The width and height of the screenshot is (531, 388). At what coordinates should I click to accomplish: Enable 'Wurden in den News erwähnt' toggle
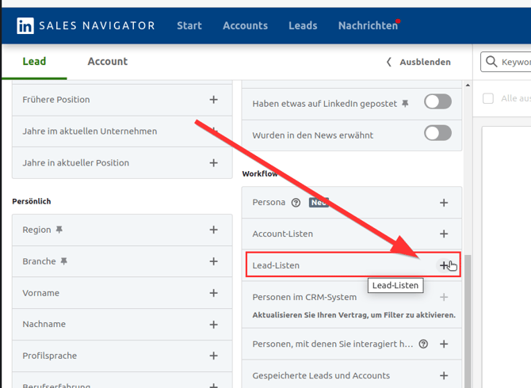(437, 133)
